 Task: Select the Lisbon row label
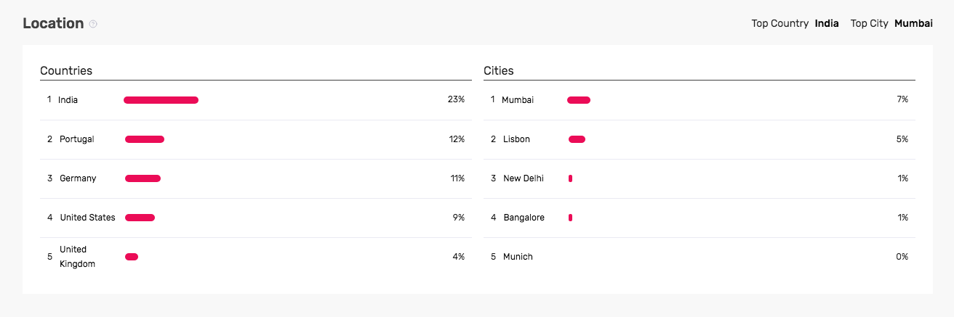[516, 139]
